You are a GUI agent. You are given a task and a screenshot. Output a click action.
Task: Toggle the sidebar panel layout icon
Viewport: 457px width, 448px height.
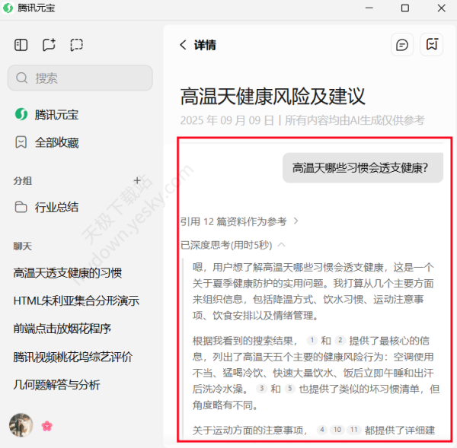[x=21, y=45]
